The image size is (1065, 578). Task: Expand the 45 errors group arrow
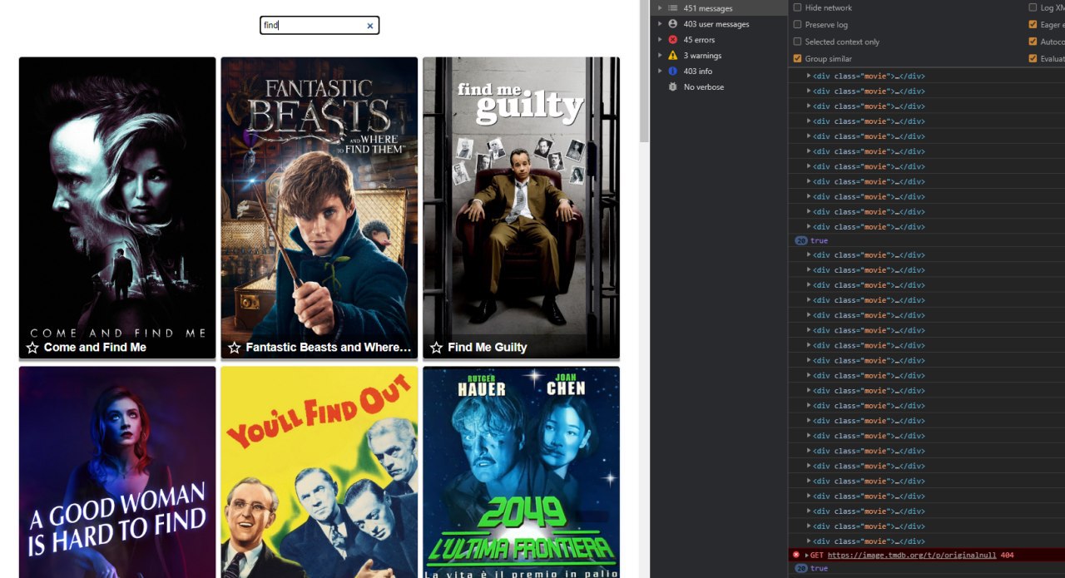660,40
